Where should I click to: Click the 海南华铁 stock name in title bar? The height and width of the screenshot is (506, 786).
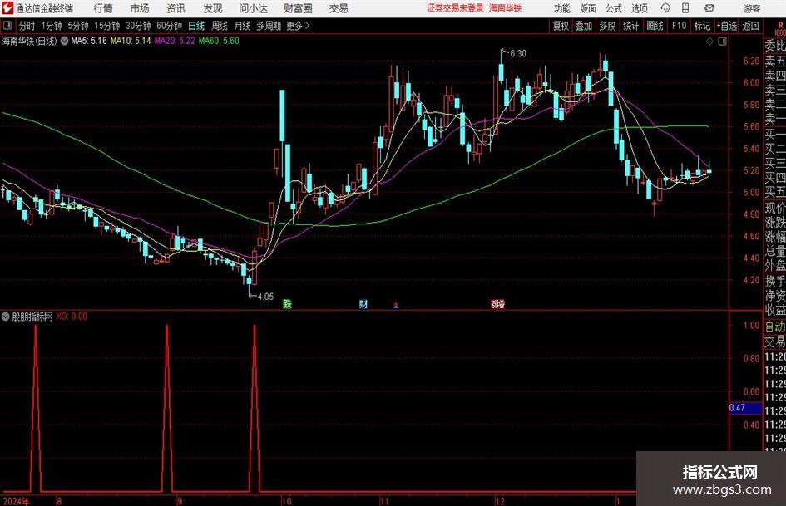pos(506,8)
